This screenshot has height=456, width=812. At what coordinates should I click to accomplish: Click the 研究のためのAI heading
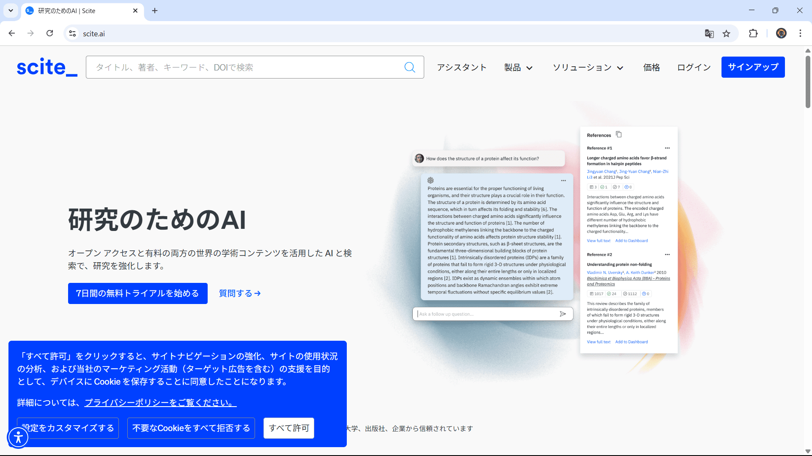[157, 220]
